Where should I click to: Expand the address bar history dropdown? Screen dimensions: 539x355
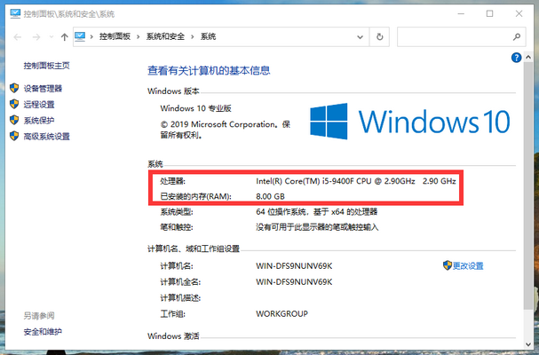(x=359, y=37)
